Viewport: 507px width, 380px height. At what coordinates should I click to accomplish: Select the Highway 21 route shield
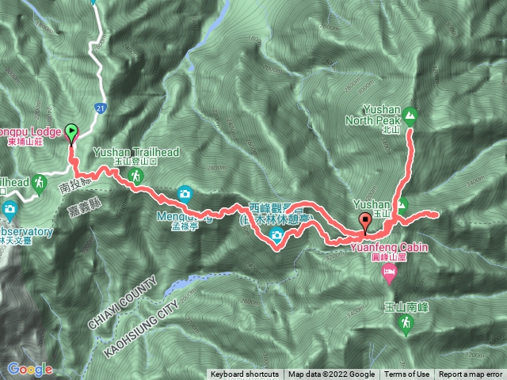[x=100, y=108]
